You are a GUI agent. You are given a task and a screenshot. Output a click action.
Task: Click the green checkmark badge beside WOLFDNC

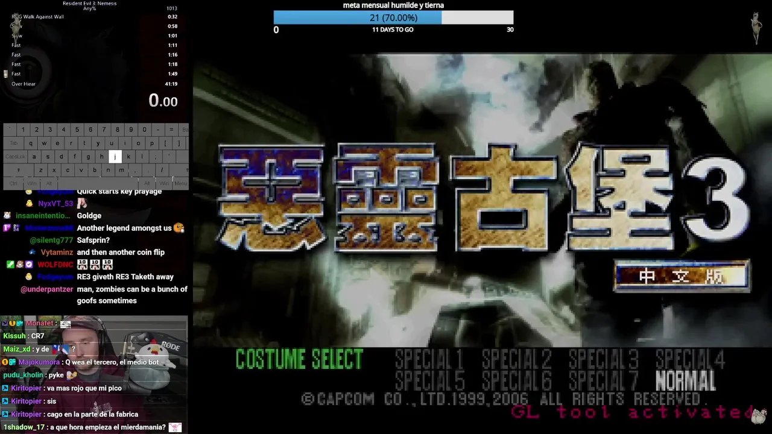pyautogui.click(x=10, y=265)
